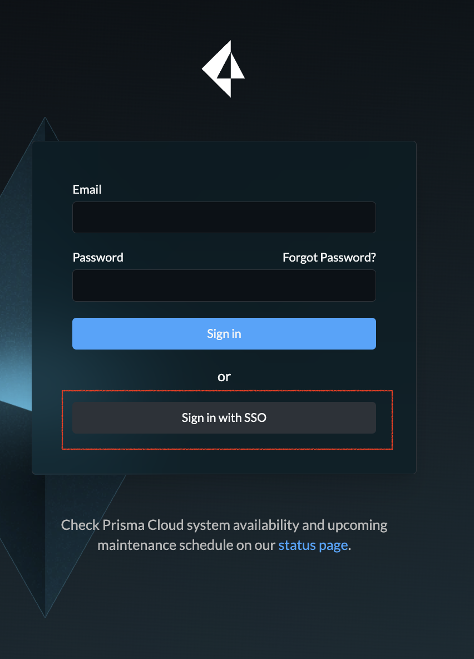The image size is (474, 659).
Task: Click inside the Email input field
Action: click(x=224, y=217)
